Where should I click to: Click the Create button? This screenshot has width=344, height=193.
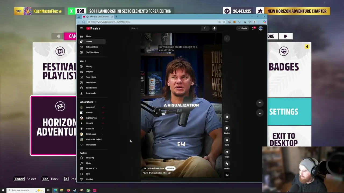pos(242,28)
